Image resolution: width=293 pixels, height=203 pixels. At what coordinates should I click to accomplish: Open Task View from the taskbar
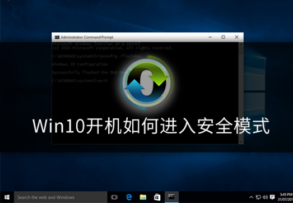click(114, 197)
